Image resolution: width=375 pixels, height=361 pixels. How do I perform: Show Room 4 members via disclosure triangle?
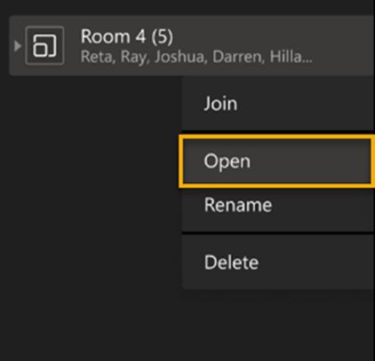pyautogui.click(x=18, y=46)
